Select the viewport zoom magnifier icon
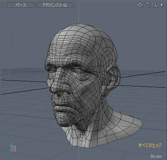 [x=155, y=5]
